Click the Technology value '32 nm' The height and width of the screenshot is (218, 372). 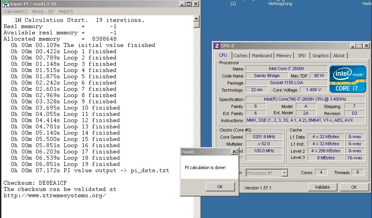[257, 90]
